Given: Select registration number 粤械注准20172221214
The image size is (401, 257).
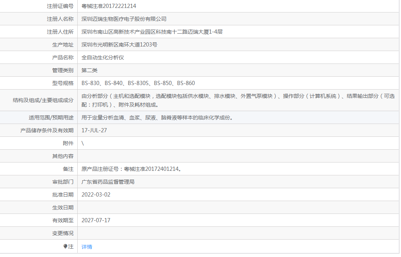Looking at the screenshot, I should [109, 6].
